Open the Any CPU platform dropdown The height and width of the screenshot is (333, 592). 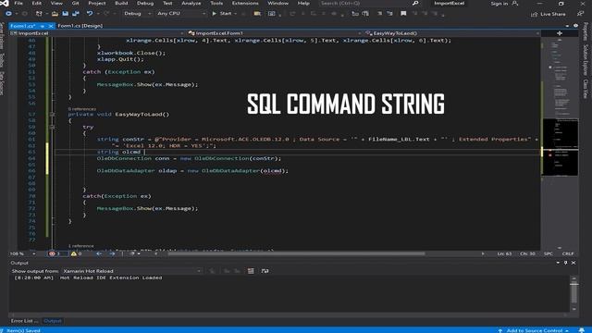pyautogui.click(x=181, y=14)
